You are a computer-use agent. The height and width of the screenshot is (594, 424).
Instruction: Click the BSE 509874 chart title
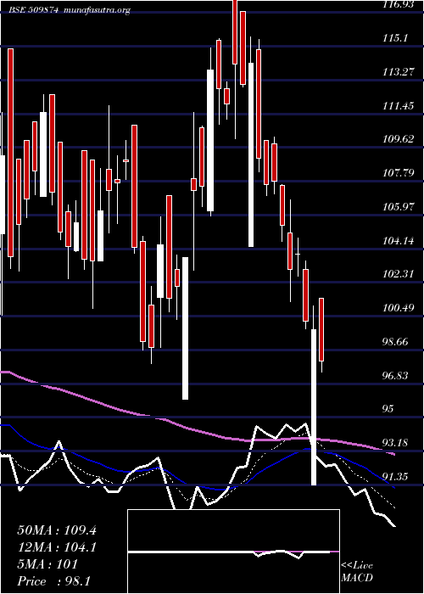pyautogui.click(x=34, y=10)
